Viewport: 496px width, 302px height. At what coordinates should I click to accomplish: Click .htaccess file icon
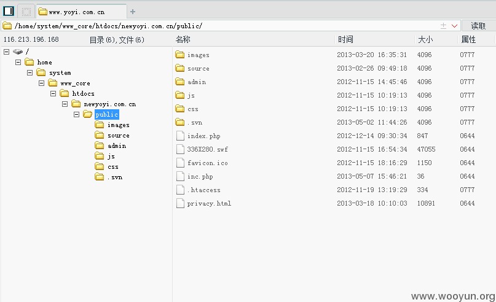pyautogui.click(x=180, y=190)
